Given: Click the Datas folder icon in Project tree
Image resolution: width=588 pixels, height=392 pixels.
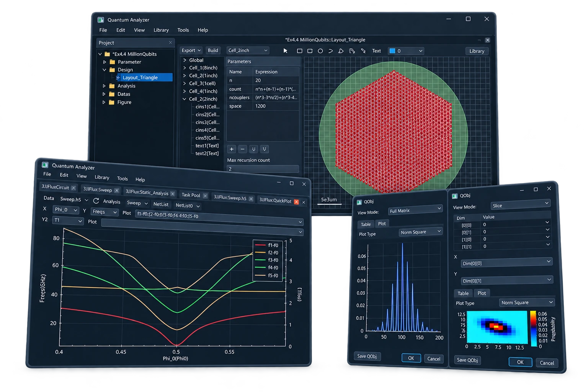Looking at the screenshot, I should [x=112, y=94].
